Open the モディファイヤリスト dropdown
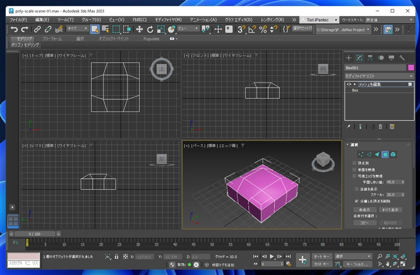Screen dimensions: 420x275 [379, 76]
